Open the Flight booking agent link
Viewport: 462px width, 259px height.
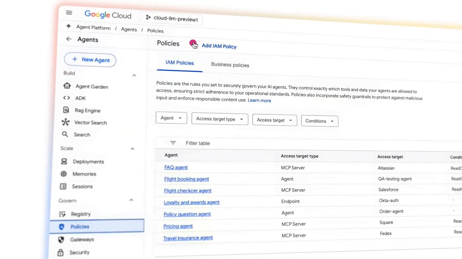point(186,179)
